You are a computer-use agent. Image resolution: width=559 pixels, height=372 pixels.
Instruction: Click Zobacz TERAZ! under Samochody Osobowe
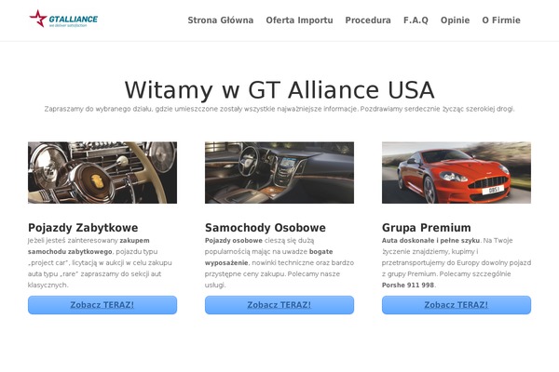pos(279,305)
